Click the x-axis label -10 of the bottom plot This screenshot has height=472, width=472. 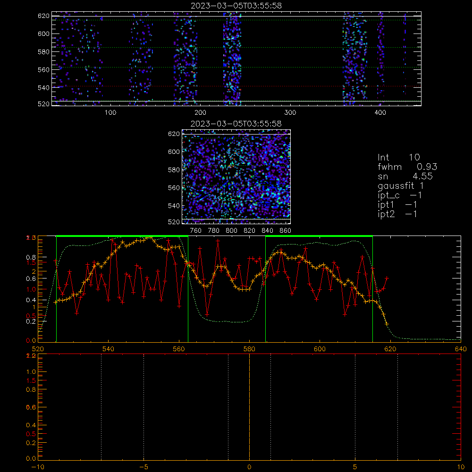coord(38,467)
